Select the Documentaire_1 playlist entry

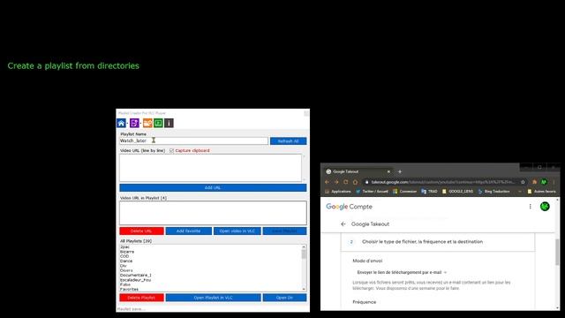[x=135, y=275]
